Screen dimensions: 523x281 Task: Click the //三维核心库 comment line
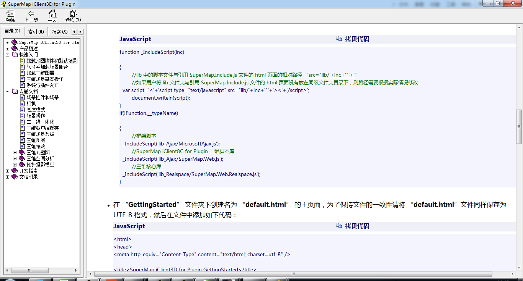pyautogui.click(x=146, y=166)
